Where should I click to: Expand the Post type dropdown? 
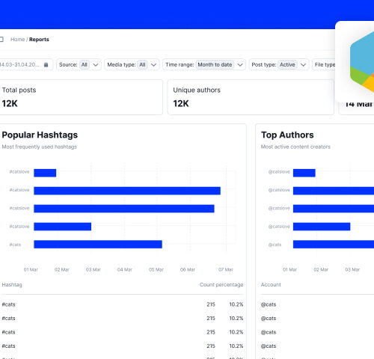click(x=279, y=64)
